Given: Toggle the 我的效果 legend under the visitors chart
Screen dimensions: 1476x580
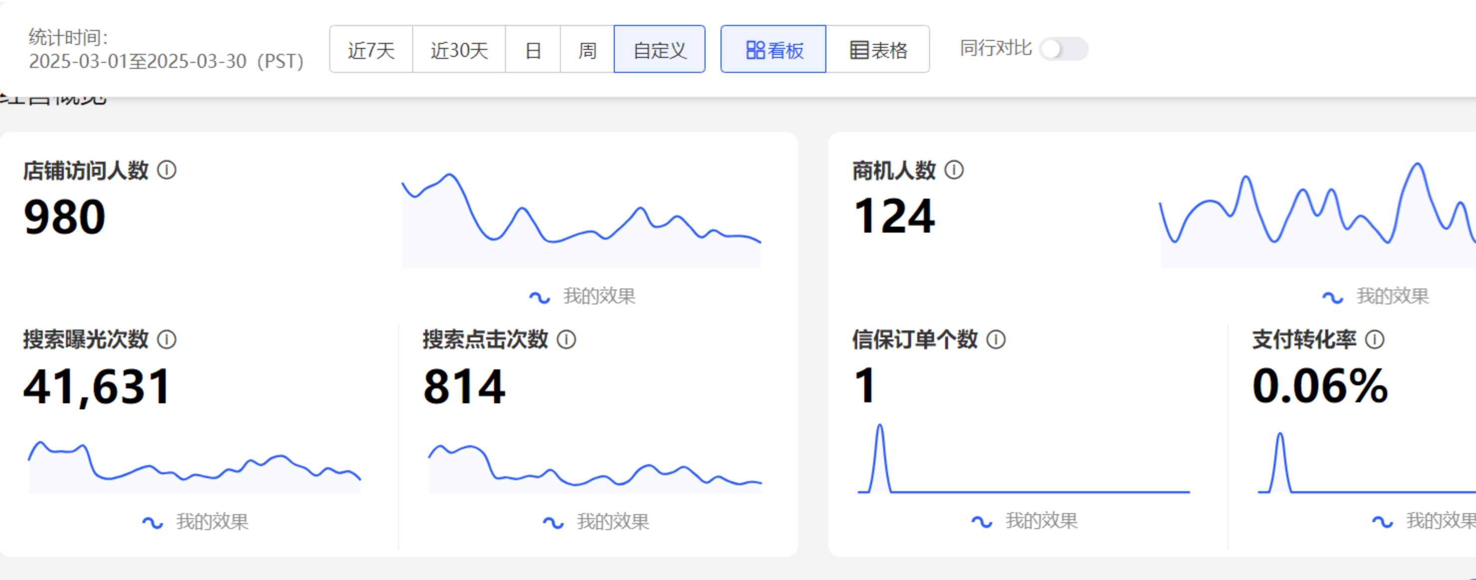Looking at the screenshot, I should point(583,296).
